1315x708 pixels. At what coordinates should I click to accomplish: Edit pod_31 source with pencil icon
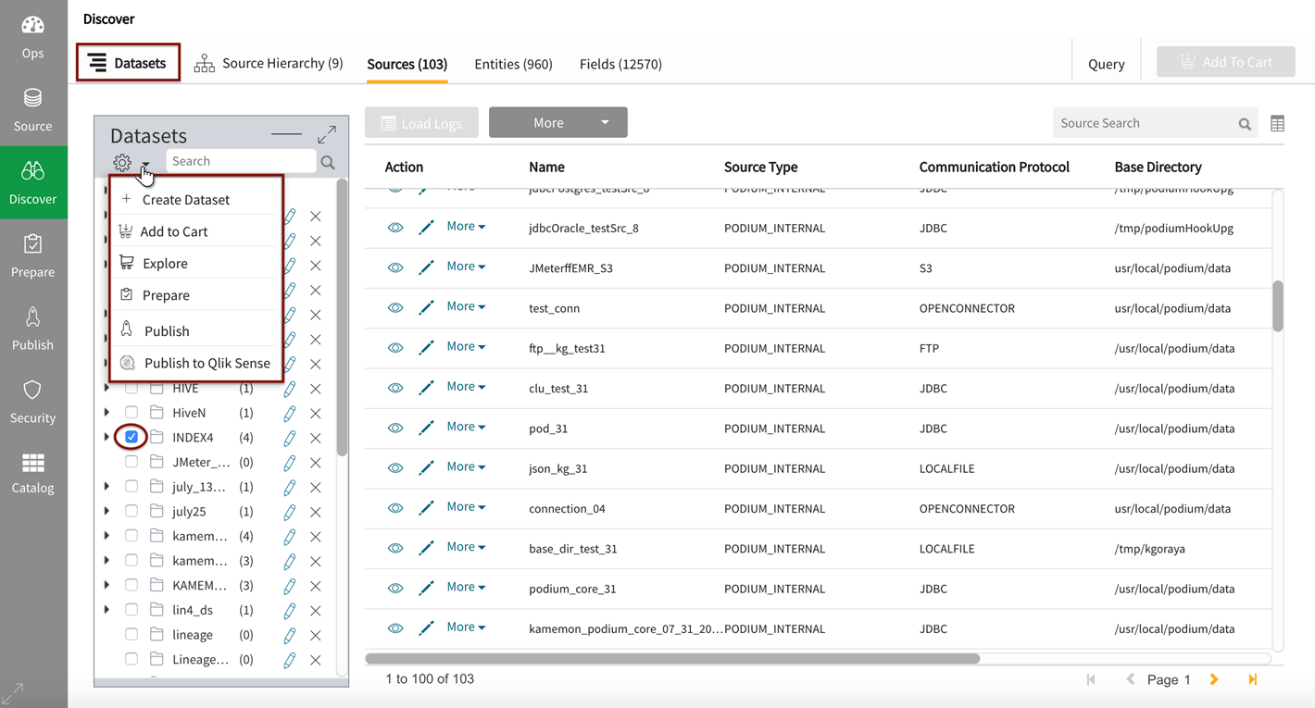click(426, 429)
